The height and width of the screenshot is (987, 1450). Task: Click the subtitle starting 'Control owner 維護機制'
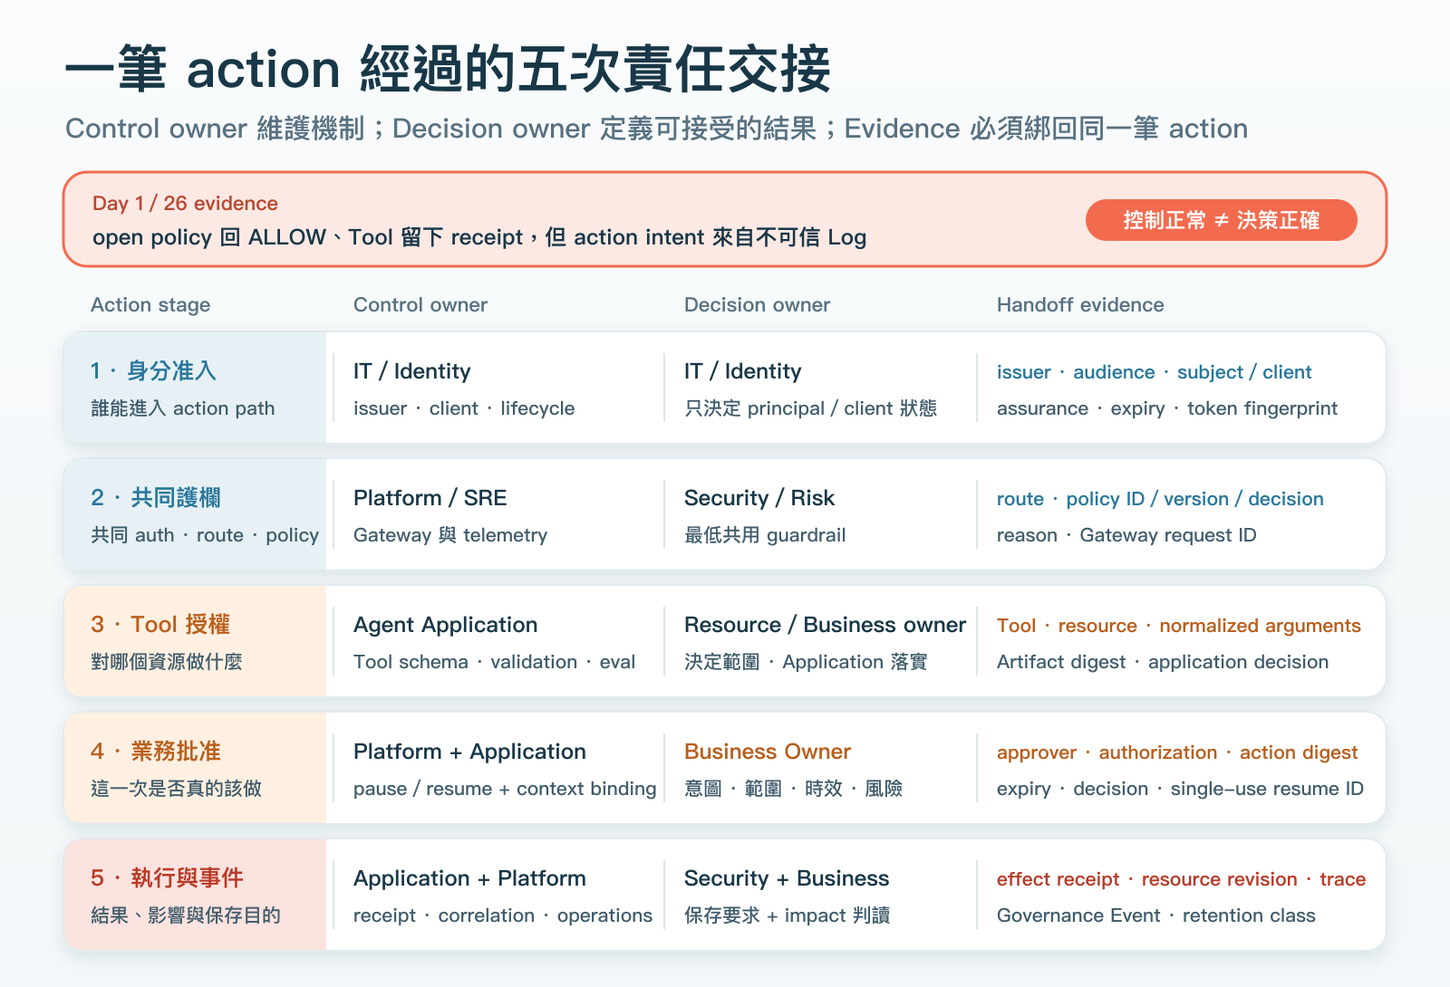tap(656, 129)
